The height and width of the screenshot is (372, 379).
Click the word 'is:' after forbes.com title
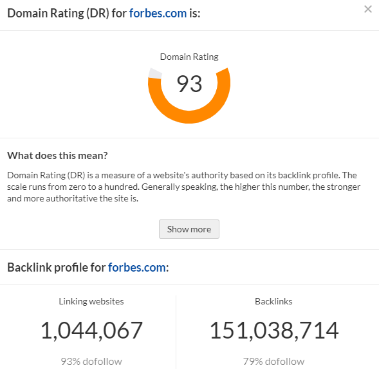tap(194, 14)
